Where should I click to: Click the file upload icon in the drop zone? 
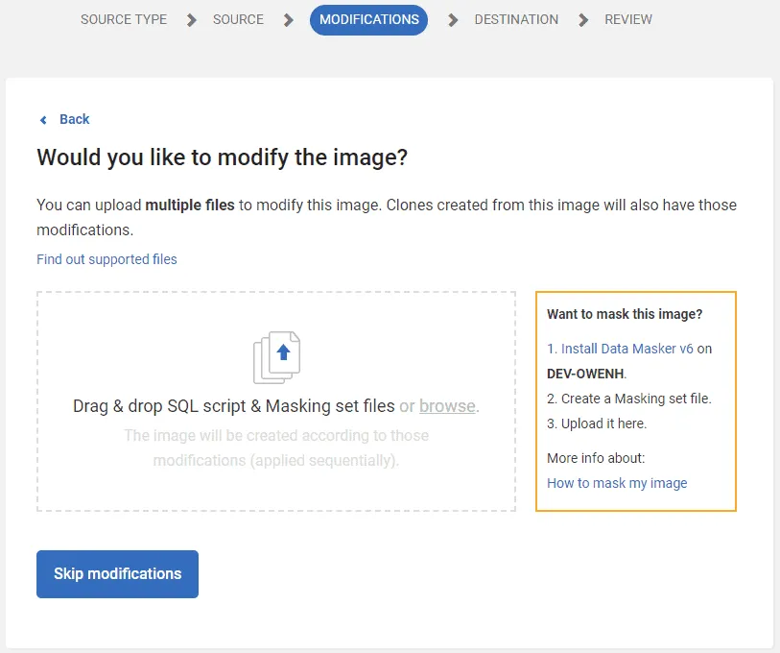[x=276, y=356]
